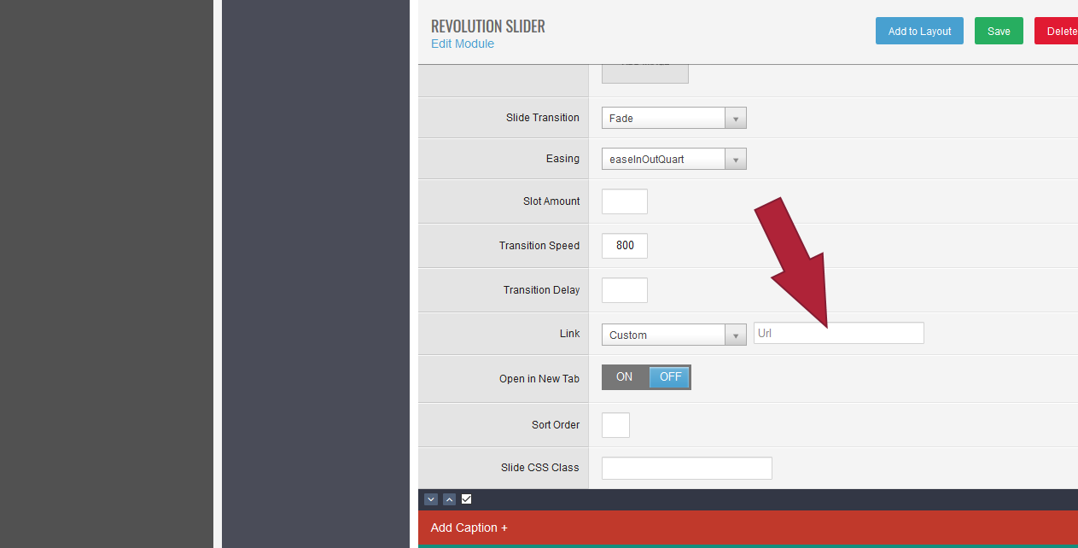Open the Link type dropdown showing Custom
The image size is (1078, 548).
pos(674,335)
